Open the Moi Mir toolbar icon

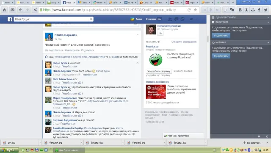pos(253,10)
